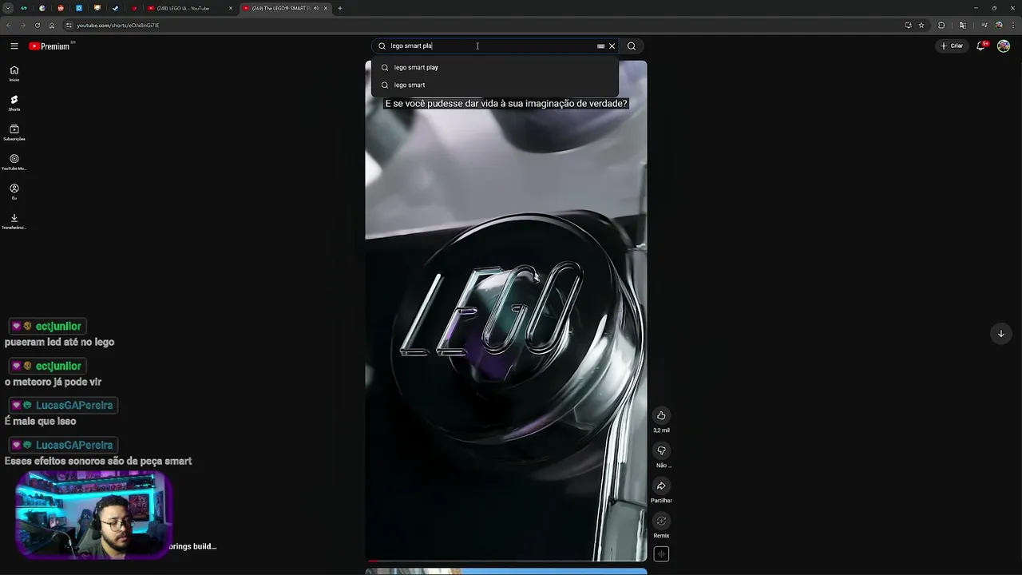The width and height of the screenshot is (1022, 575).
Task: Open the sound source icon below Remix
Action: [x=661, y=554]
